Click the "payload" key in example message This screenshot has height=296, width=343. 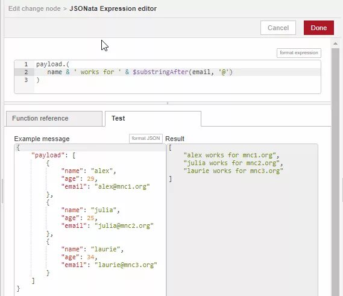click(x=48, y=156)
